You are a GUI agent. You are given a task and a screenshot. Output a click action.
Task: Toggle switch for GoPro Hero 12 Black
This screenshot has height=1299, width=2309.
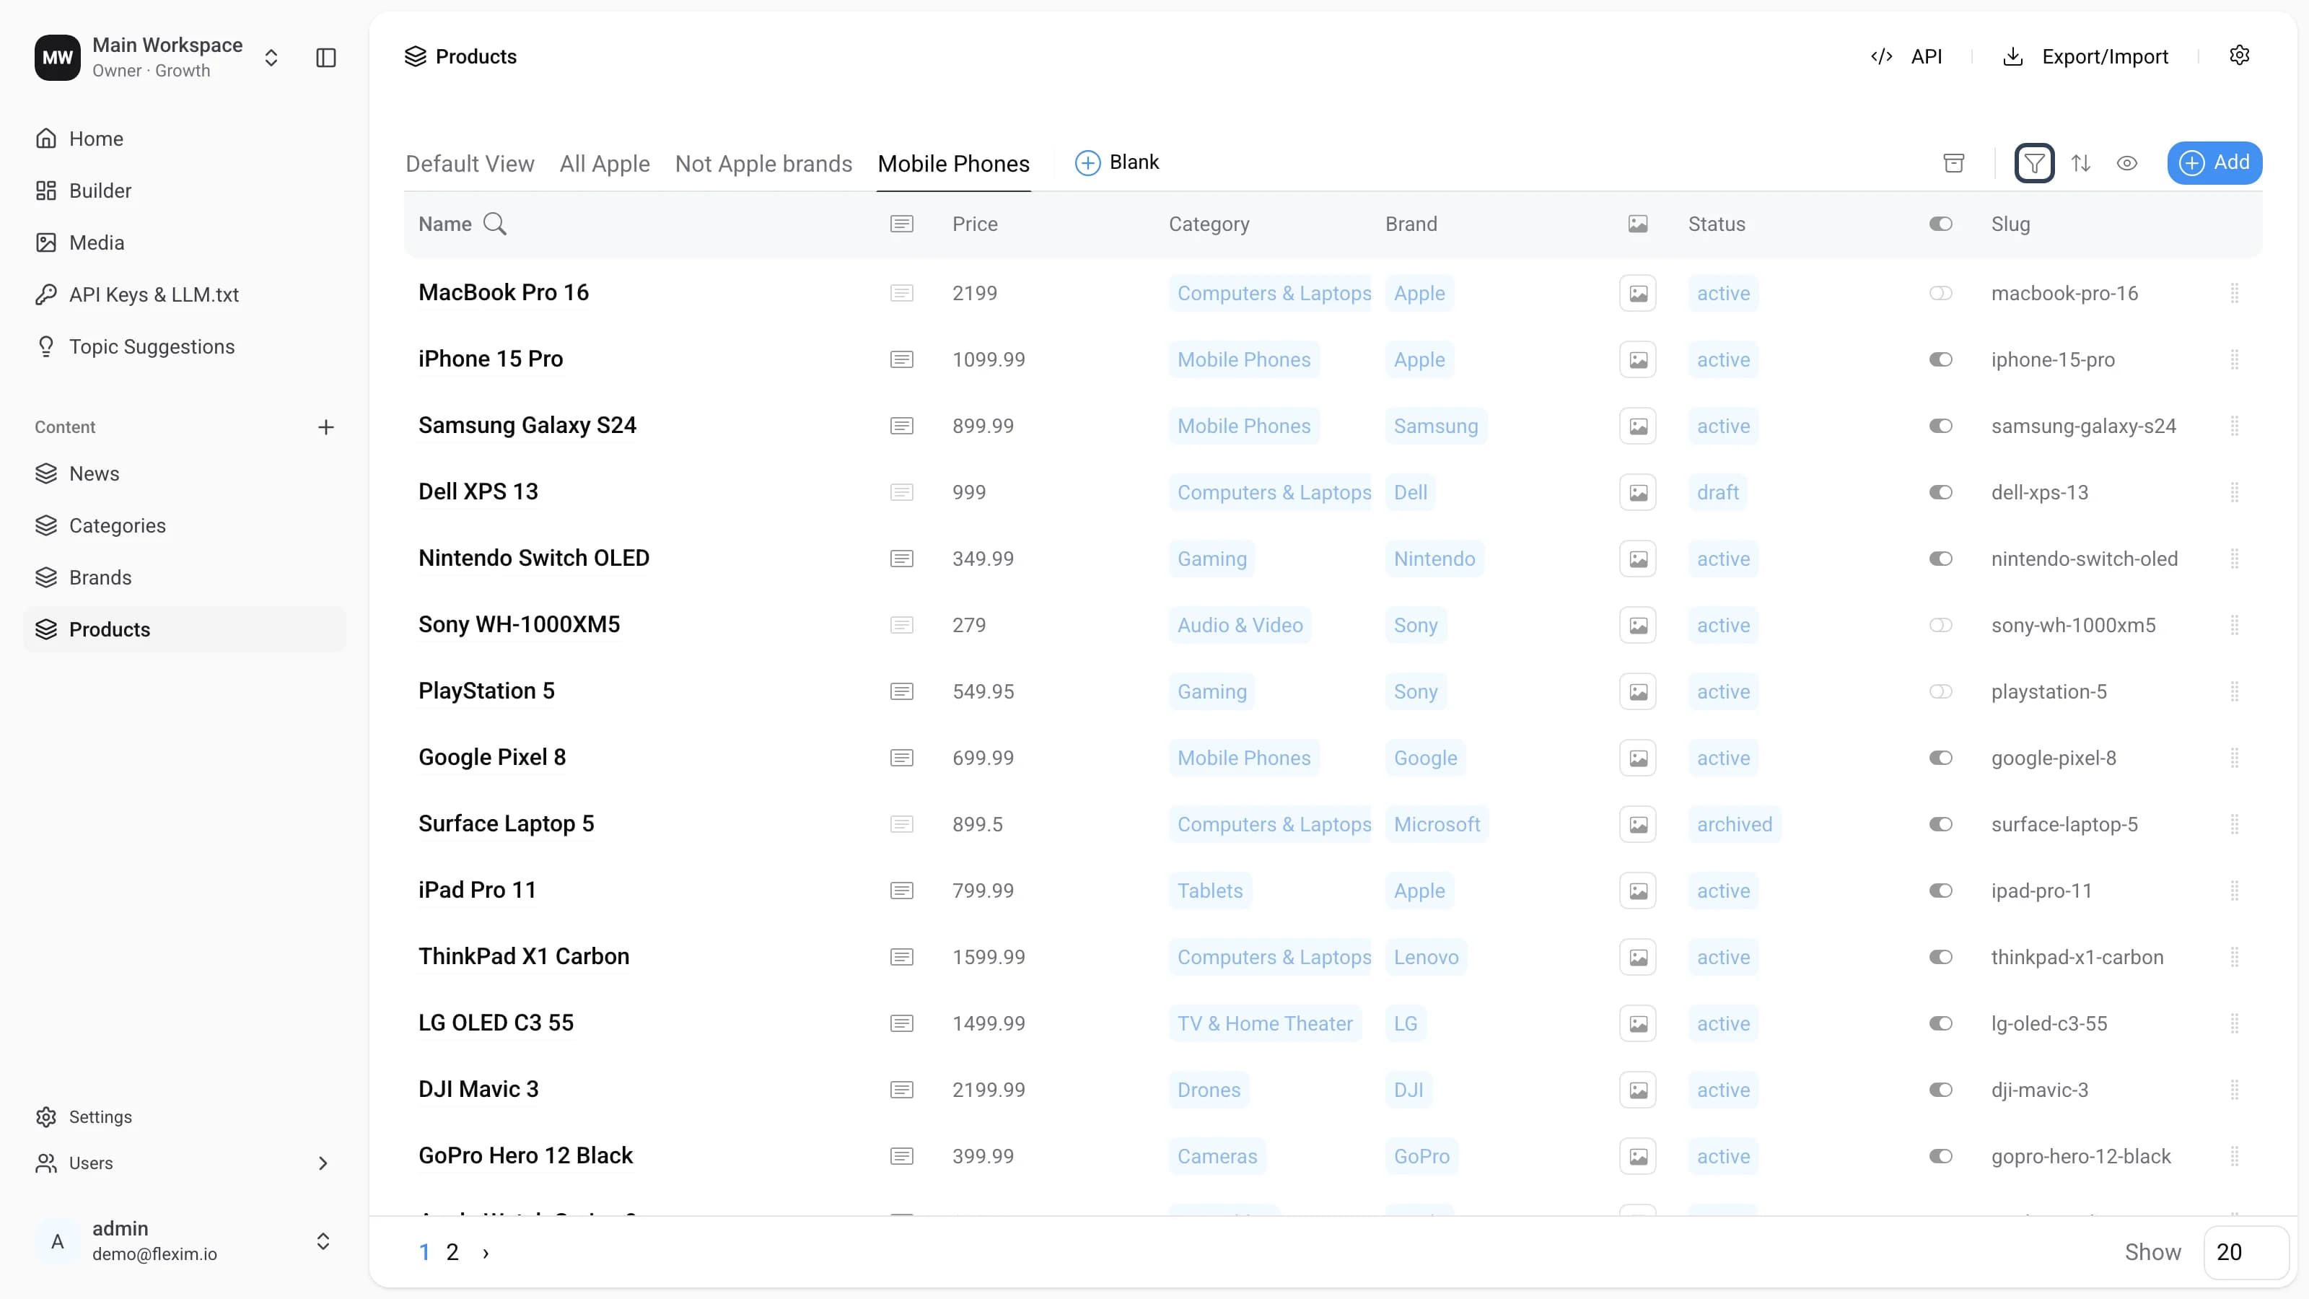(1940, 1155)
